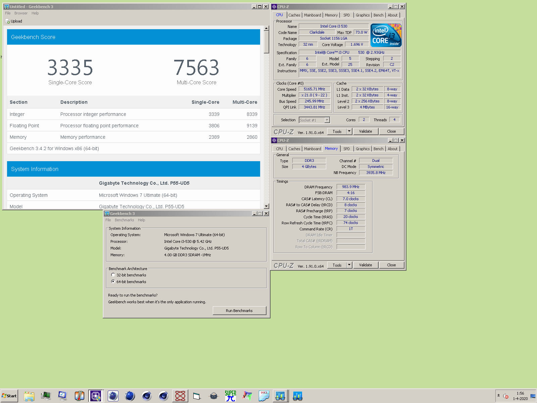Open Help menu beside Benchmarks in Geekbench 3
Screen dimensions: 537x403
(142, 220)
